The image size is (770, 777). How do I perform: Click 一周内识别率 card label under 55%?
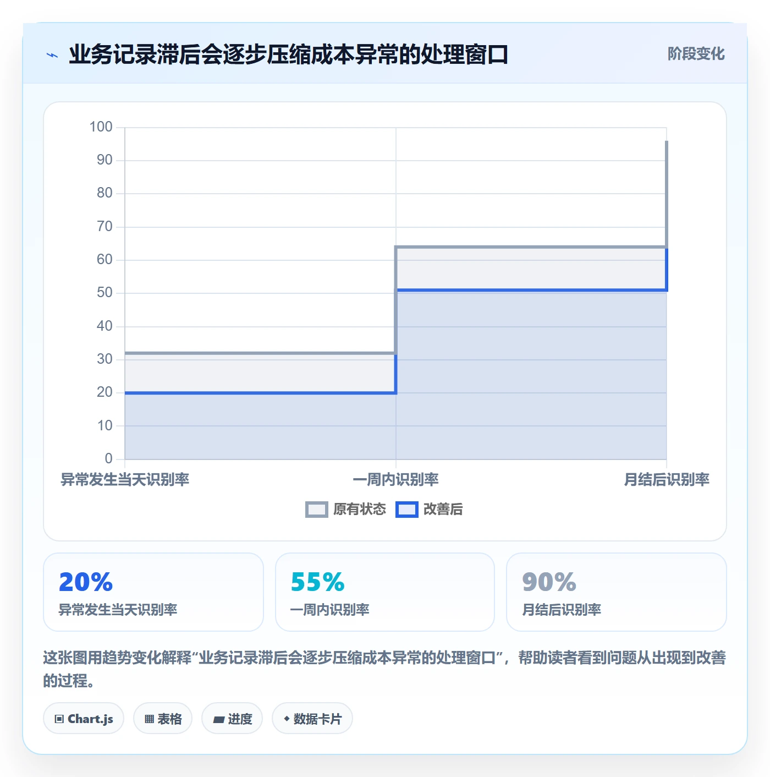pyautogui.click(x=330, y=610)
